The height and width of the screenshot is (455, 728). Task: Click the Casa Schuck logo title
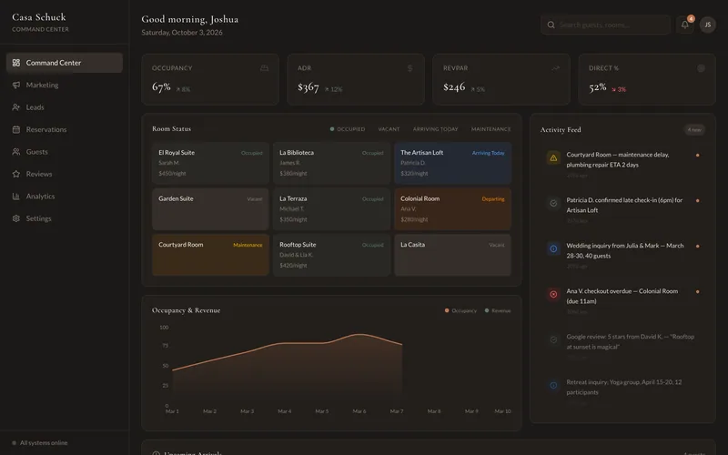[x=39, y=17]
